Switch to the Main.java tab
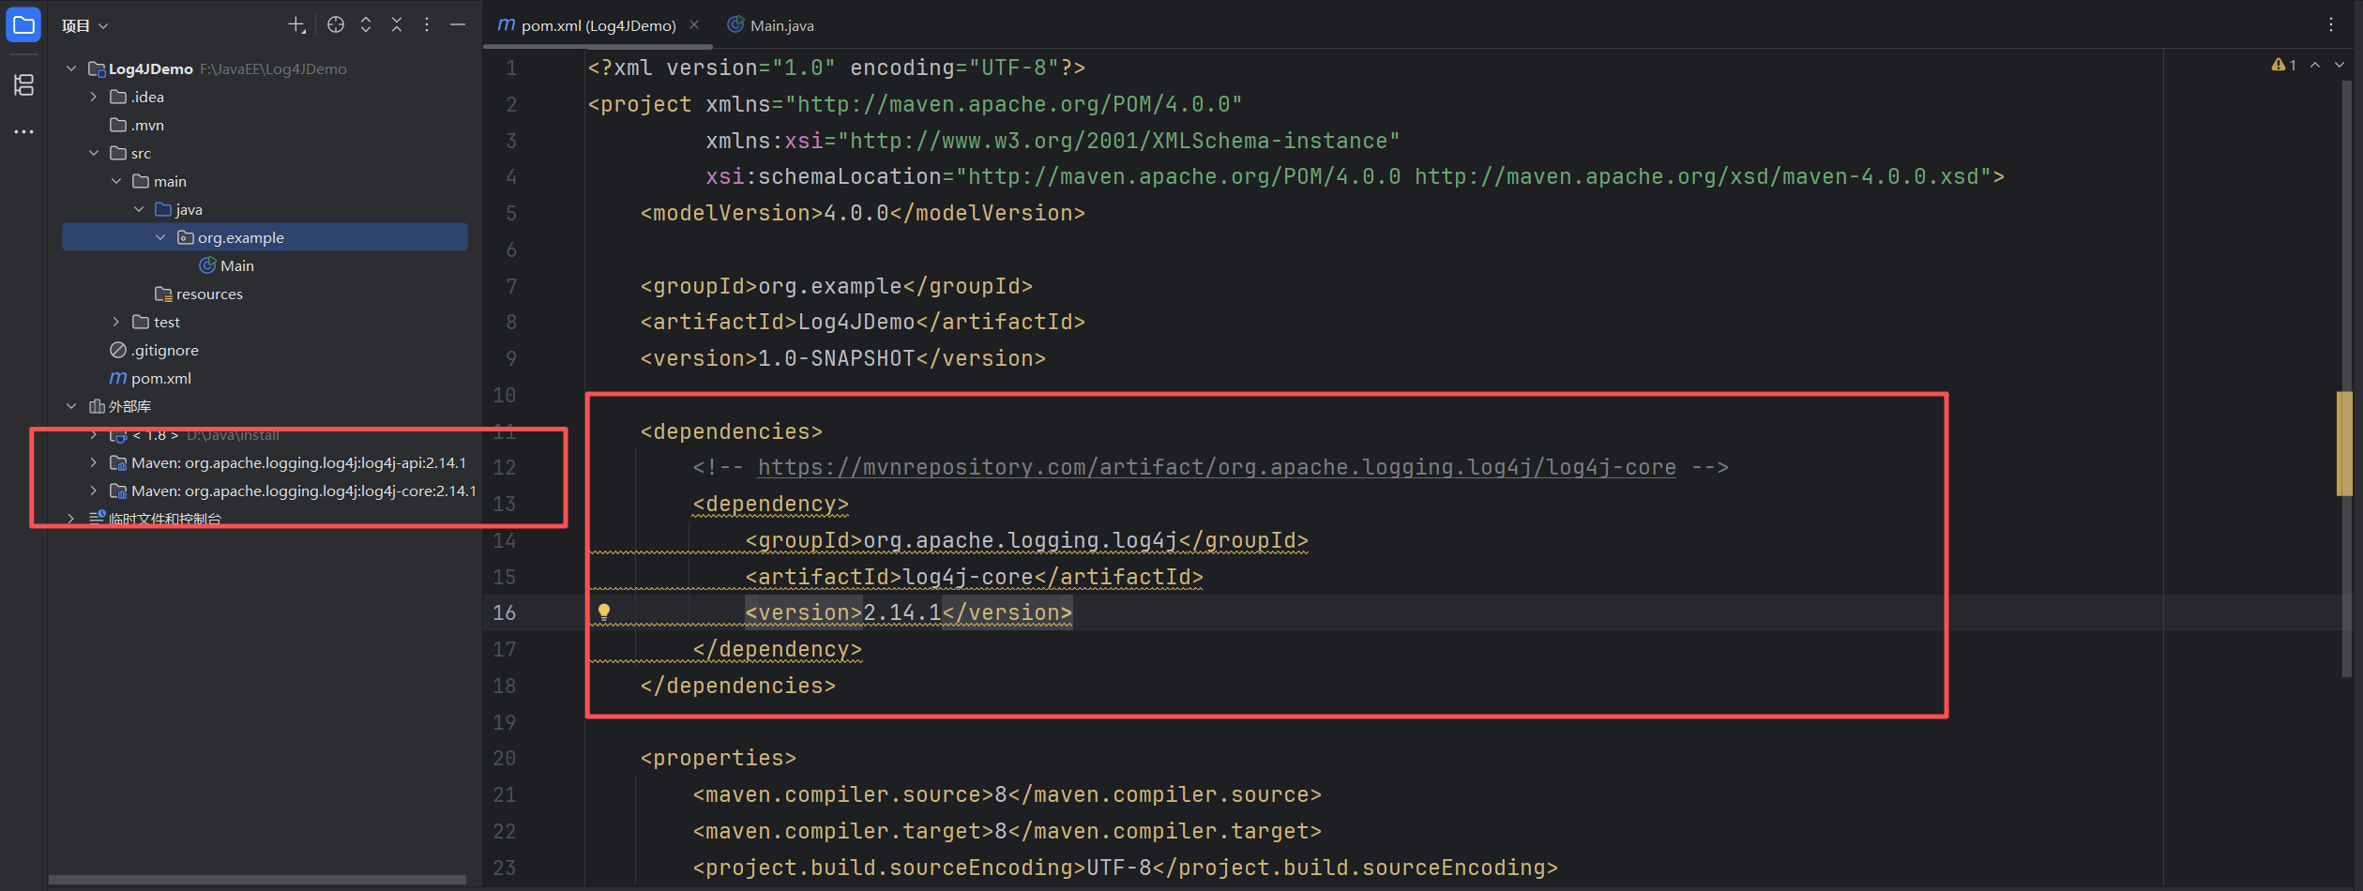The height and width of the screenshot is (891, 2363). pyautogui.click(x=770, y=25)
